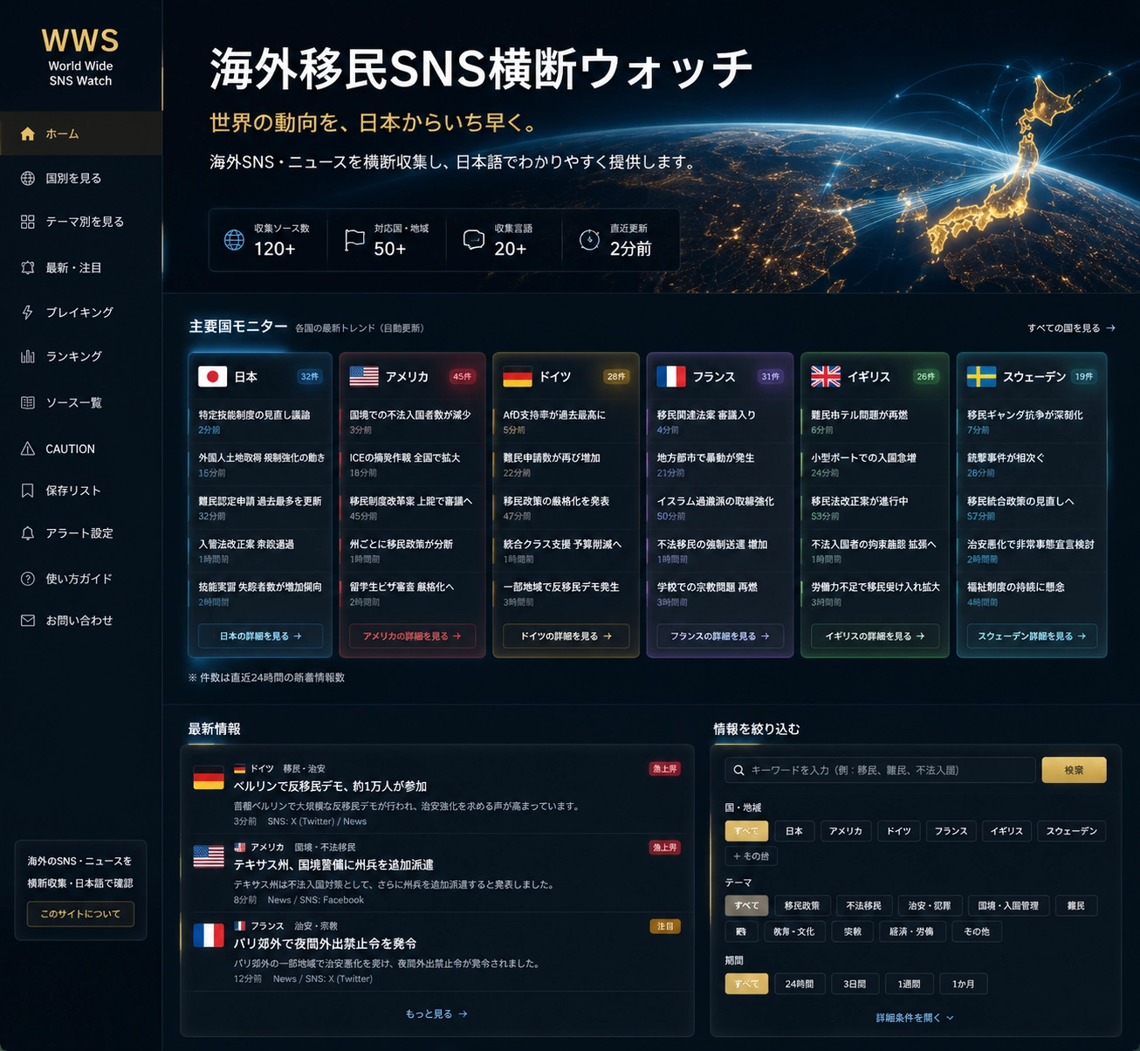Click the globe icon at 収集ソース数
1140x1051 pixels.
(234, 239)
